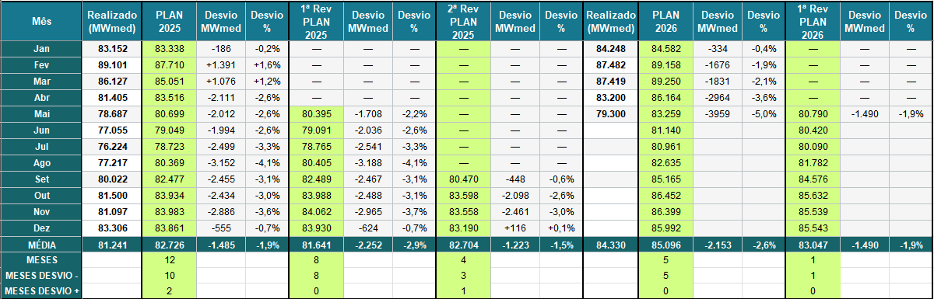Click the 1ª Rev 2026 value 85.632
Image resolution: width=934 pixels, height=299 pixels.
(x=813, y=195)
